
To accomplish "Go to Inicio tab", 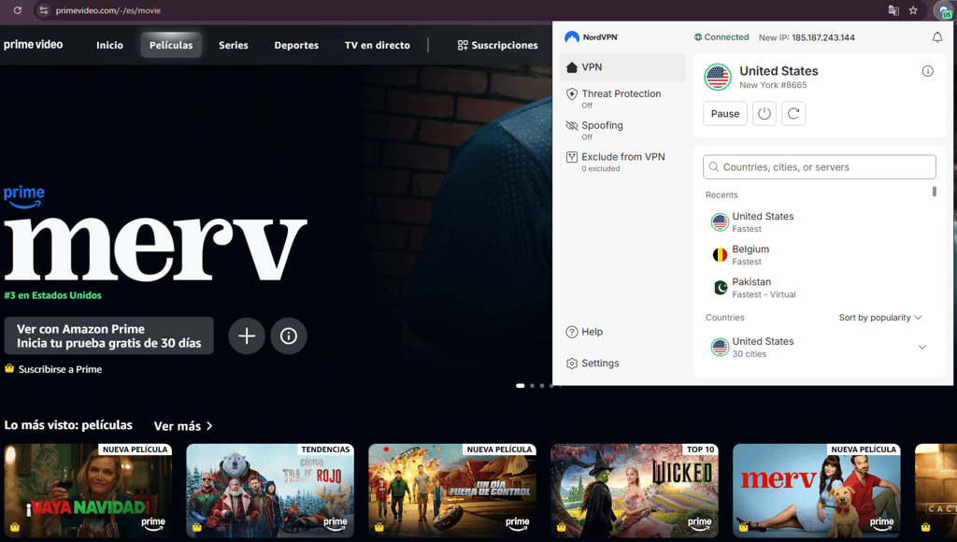I will [x=110, y=45].
